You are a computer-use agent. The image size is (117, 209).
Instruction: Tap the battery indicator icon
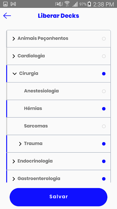point(89,4)
